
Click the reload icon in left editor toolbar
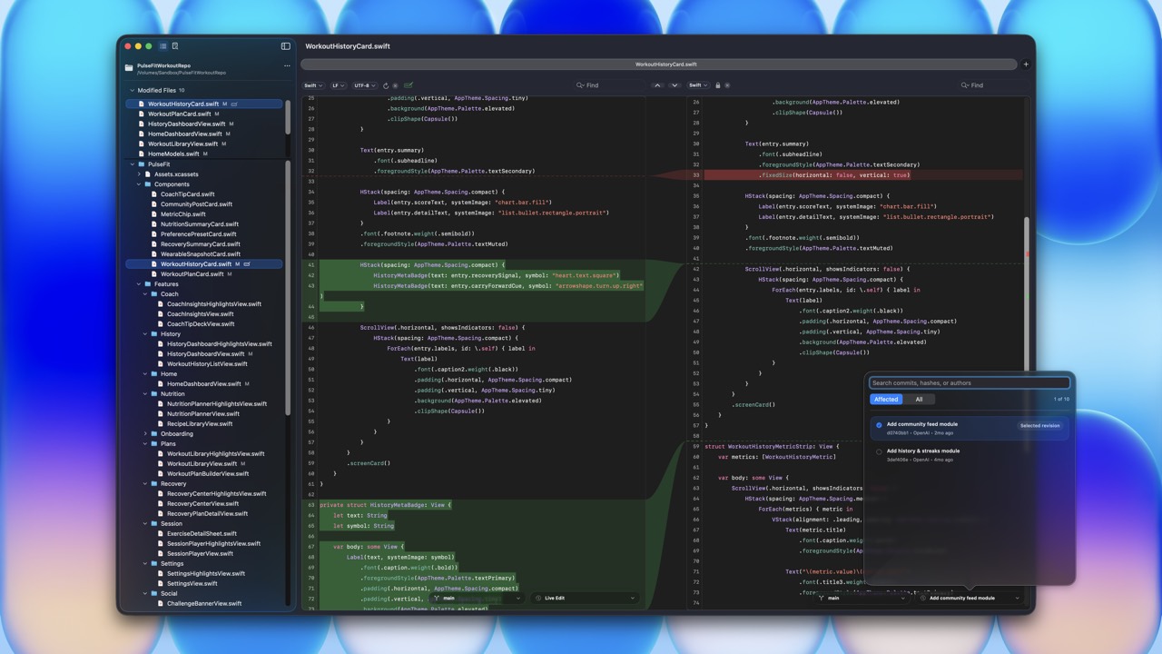tap(386, 85)
